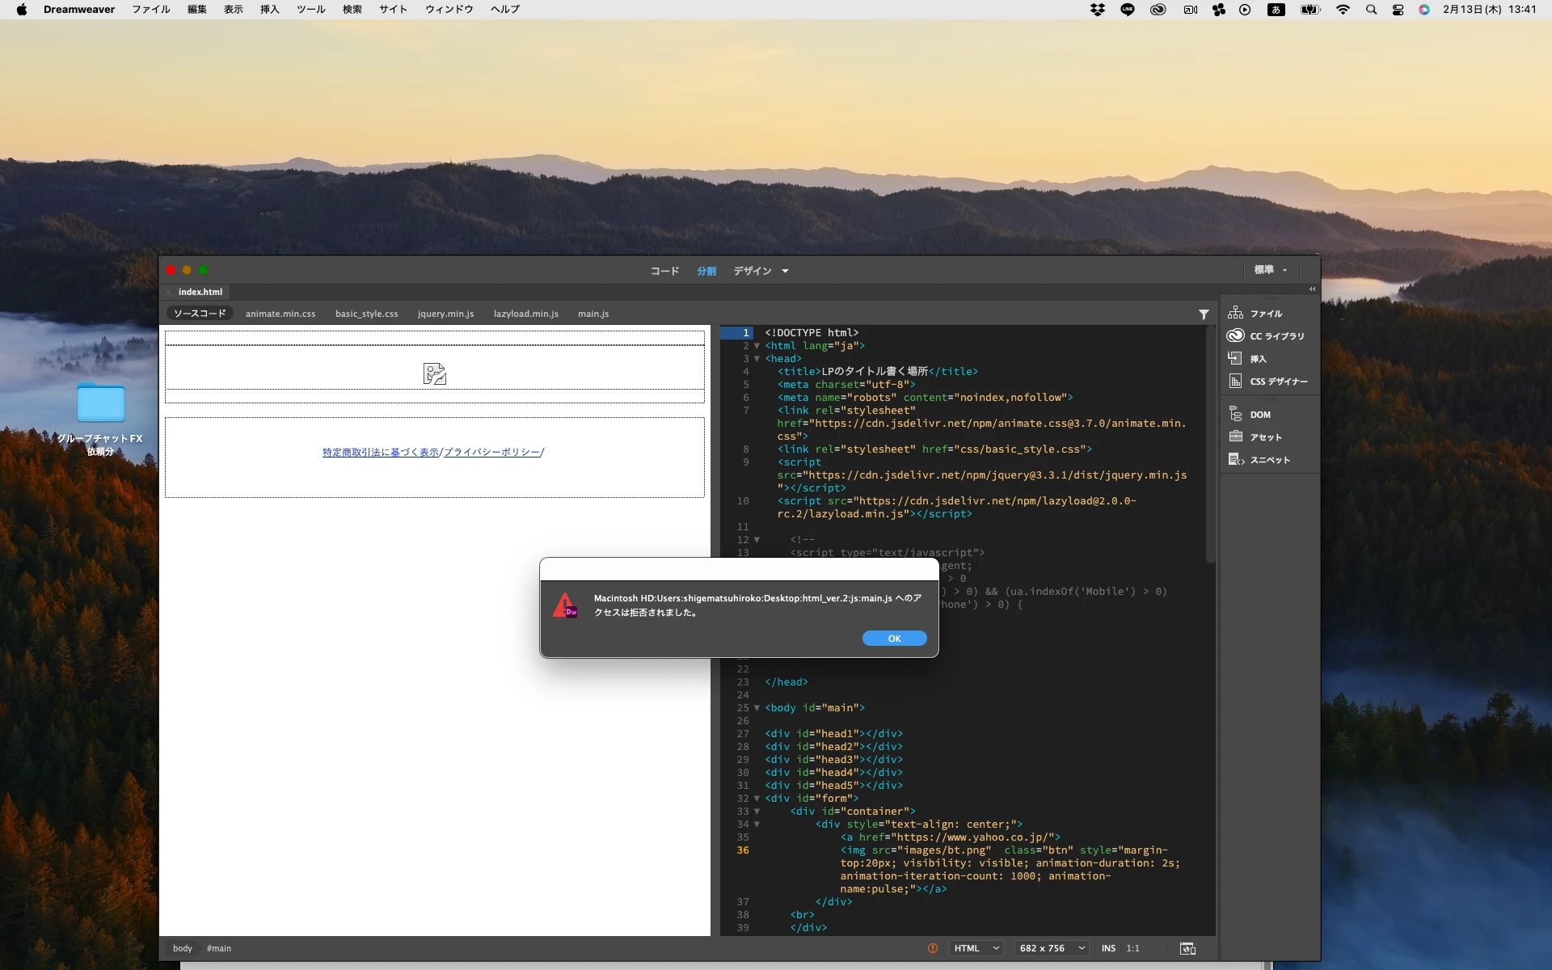Image resolution: width=1552 pixels, height=970 pixels.
Task: Click the filter related files icon
Action: point(1204,314)
